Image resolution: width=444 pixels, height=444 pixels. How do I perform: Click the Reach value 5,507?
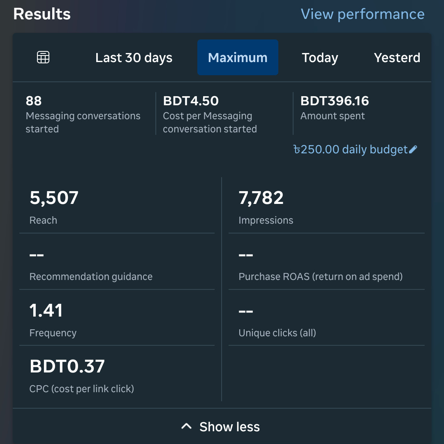(x=54, y=198)
